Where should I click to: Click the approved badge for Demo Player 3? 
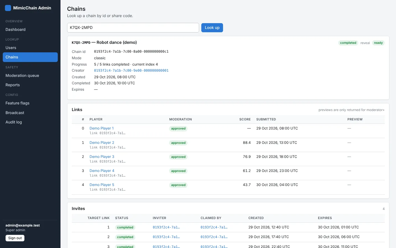coord(178,157)
